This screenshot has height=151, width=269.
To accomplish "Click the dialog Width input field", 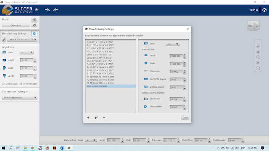I will tap(176, 64).
